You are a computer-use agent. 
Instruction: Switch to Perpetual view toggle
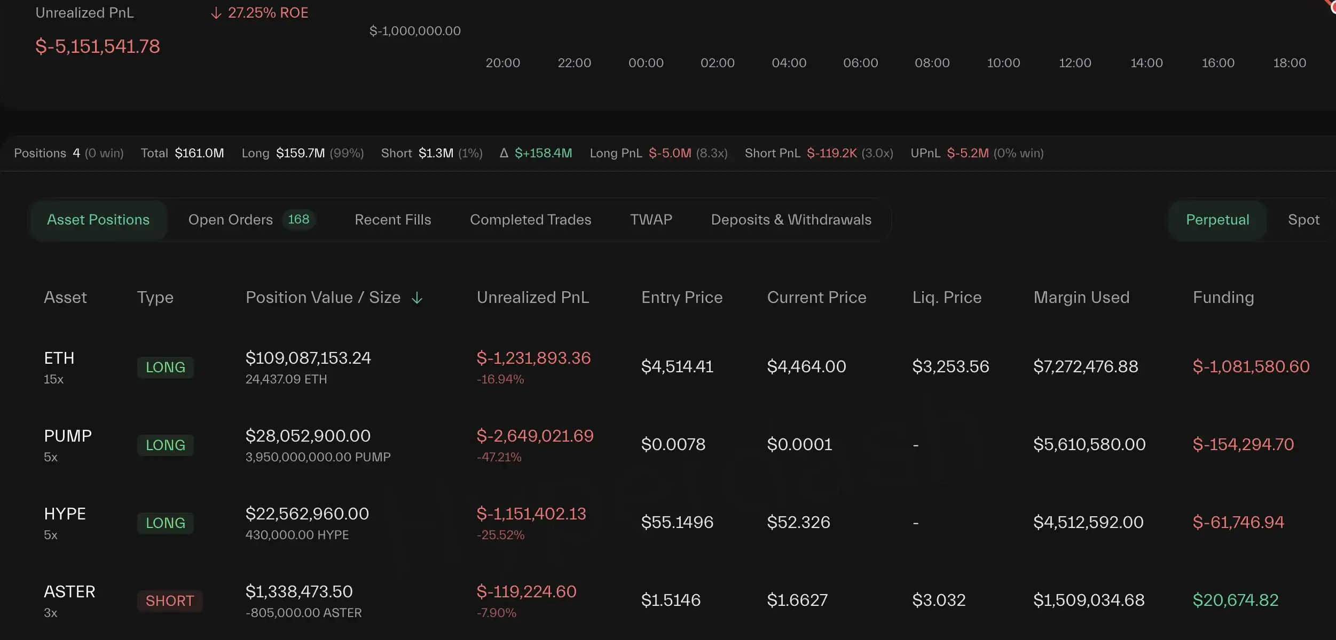click(x=1217, y=220)
